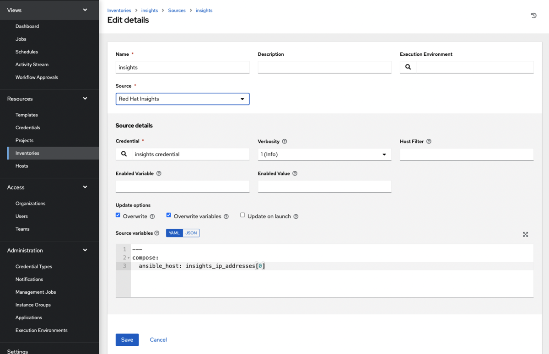
Task: Go to first insights breadcrumb
Action: (150, 11)
